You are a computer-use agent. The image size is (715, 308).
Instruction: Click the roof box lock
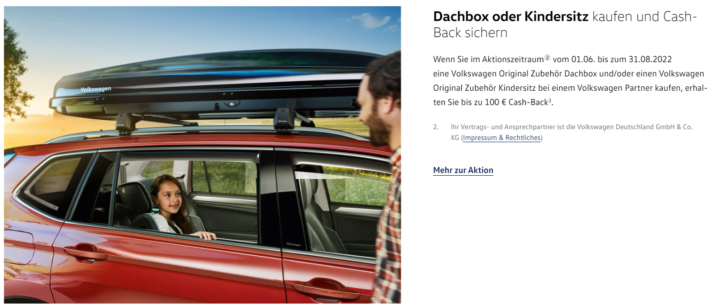(232, 104)
